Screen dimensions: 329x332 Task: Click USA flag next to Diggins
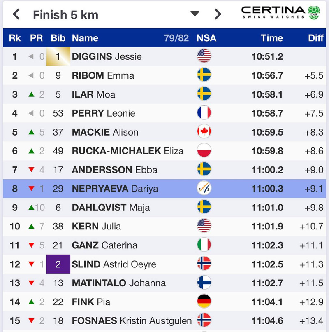(x=204, y=56)
